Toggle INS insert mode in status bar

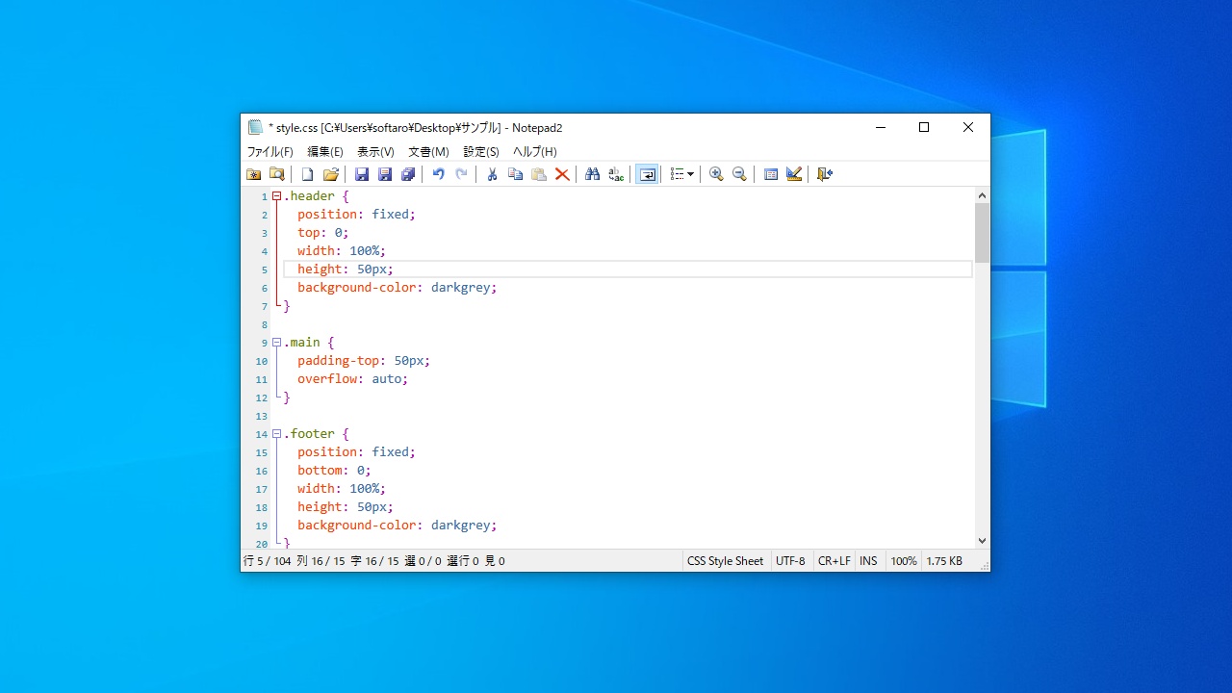(869, 561)
